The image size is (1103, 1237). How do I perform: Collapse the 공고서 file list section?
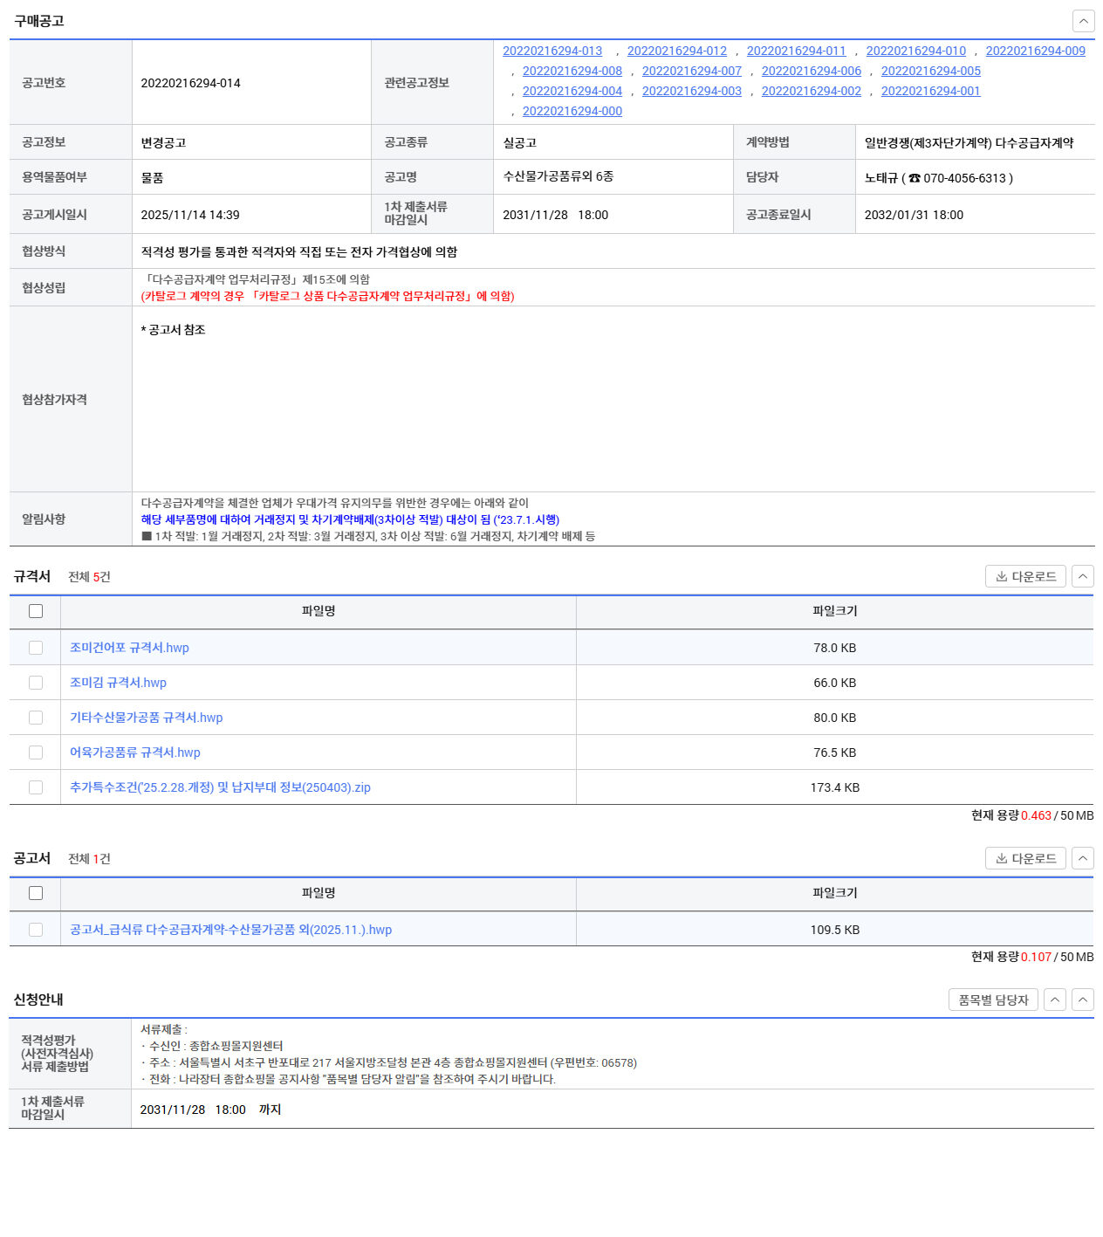(x=1082, y=858)
